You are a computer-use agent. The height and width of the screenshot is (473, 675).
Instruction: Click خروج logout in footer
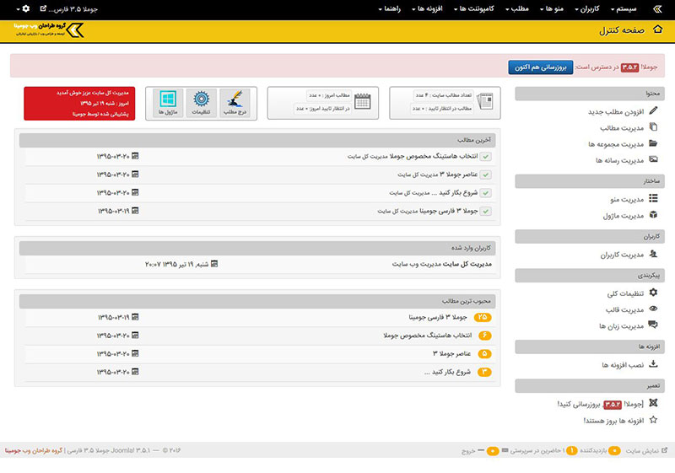(x=468, y=451)
